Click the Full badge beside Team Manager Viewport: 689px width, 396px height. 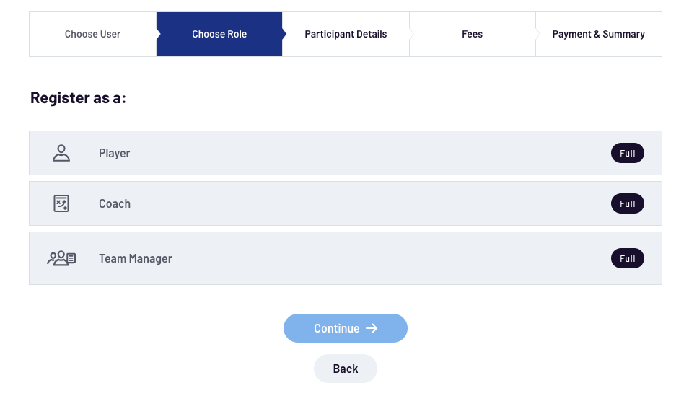[628, 258]
